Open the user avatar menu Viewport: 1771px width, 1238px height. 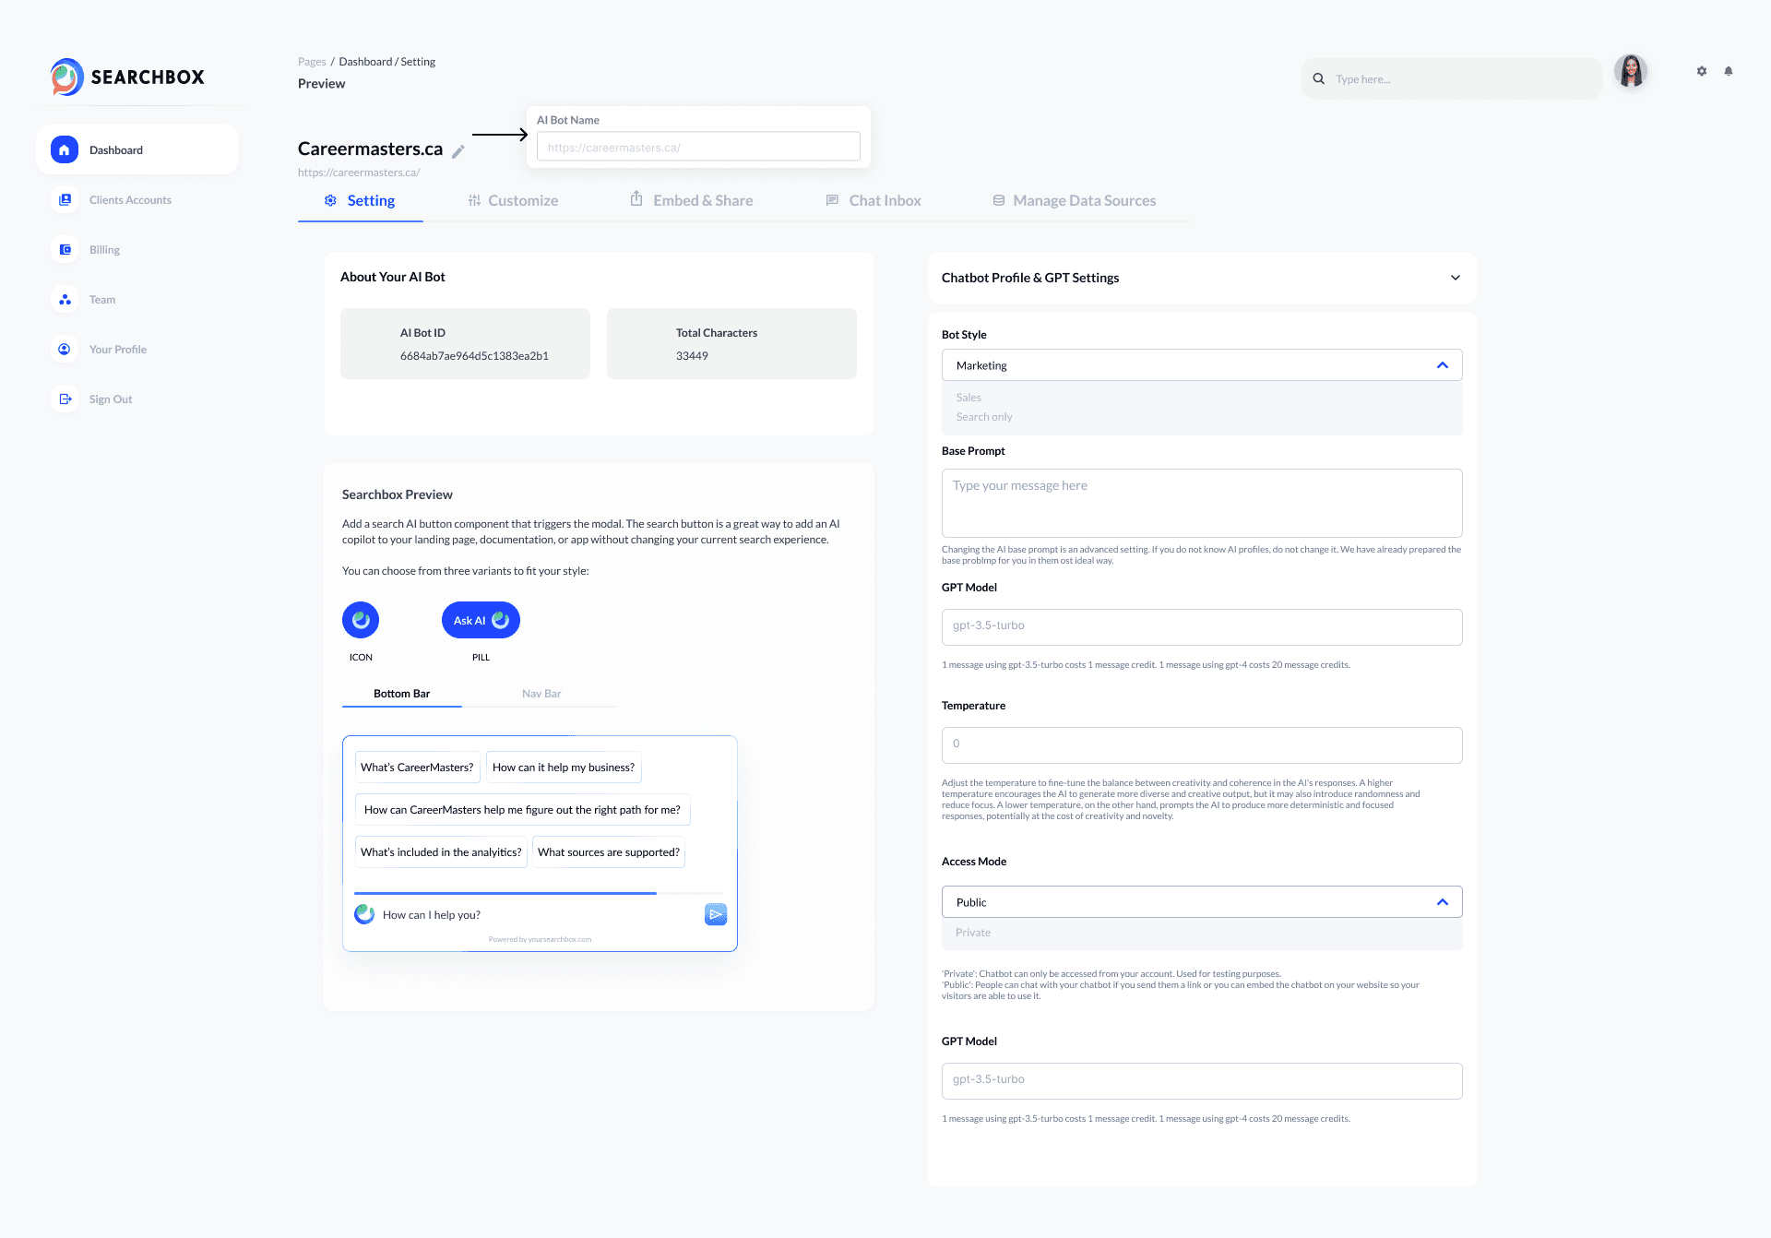point(1631,71)
